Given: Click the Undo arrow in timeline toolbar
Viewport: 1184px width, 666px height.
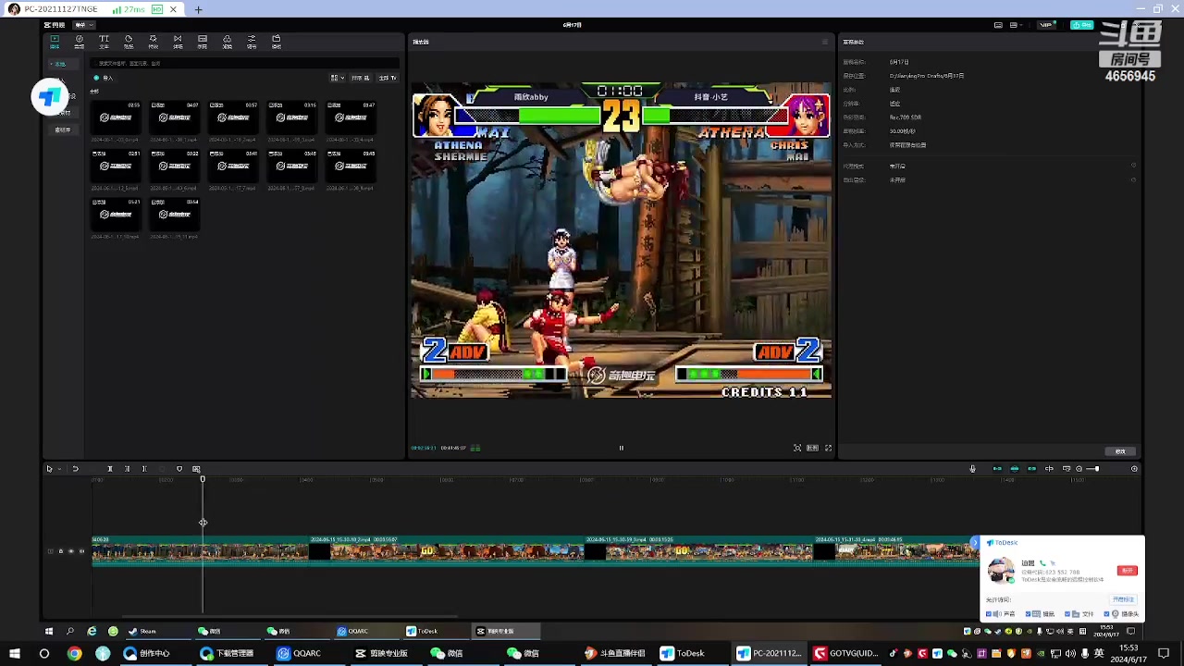Looking at the screenshot, I should click(x=75, y=469).
